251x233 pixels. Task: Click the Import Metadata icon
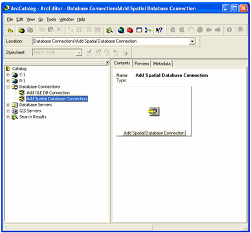[116, 52]
